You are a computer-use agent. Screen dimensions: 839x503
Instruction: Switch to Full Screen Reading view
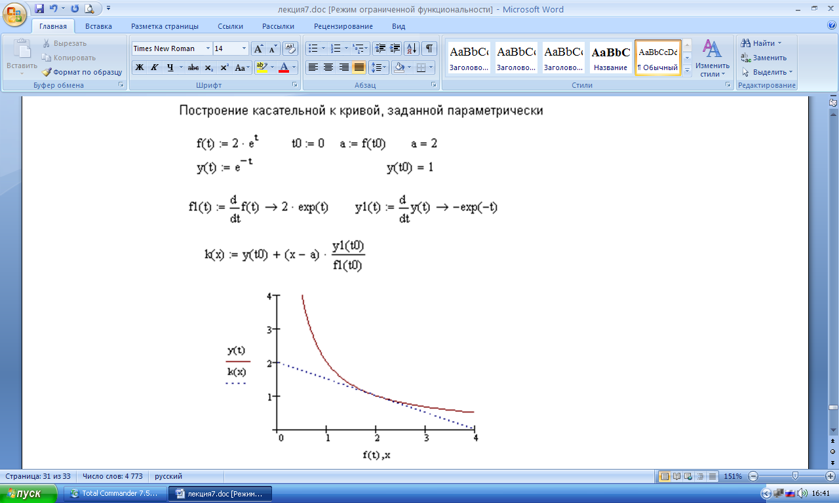click(x=676, y=476)
